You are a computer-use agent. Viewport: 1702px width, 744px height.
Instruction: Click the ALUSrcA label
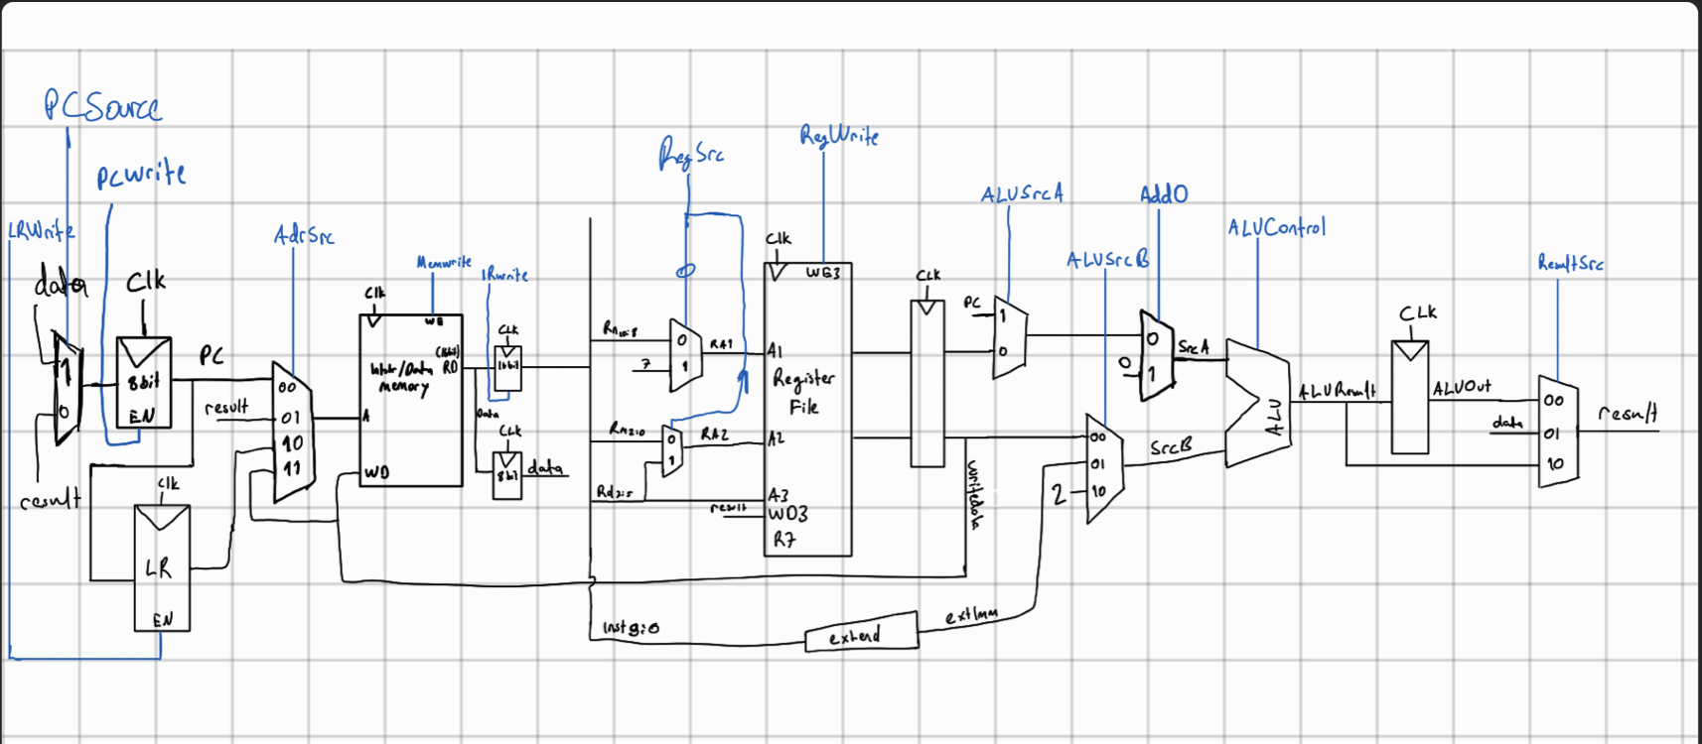coord(1022,194)
